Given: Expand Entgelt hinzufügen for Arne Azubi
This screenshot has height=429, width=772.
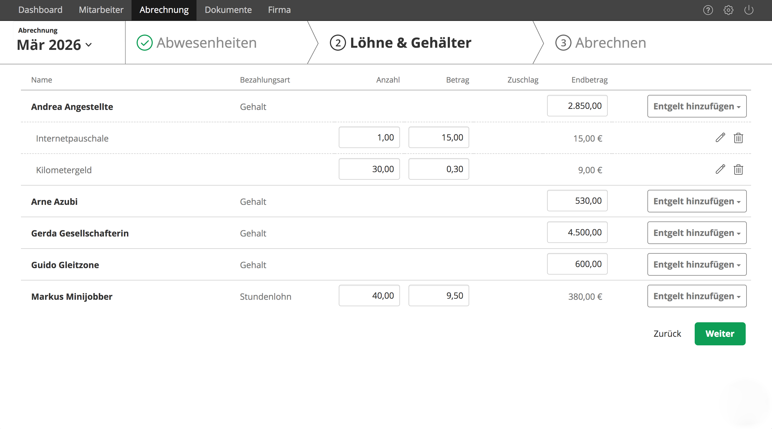Looking at the screenshot, I should pos(697,201).
